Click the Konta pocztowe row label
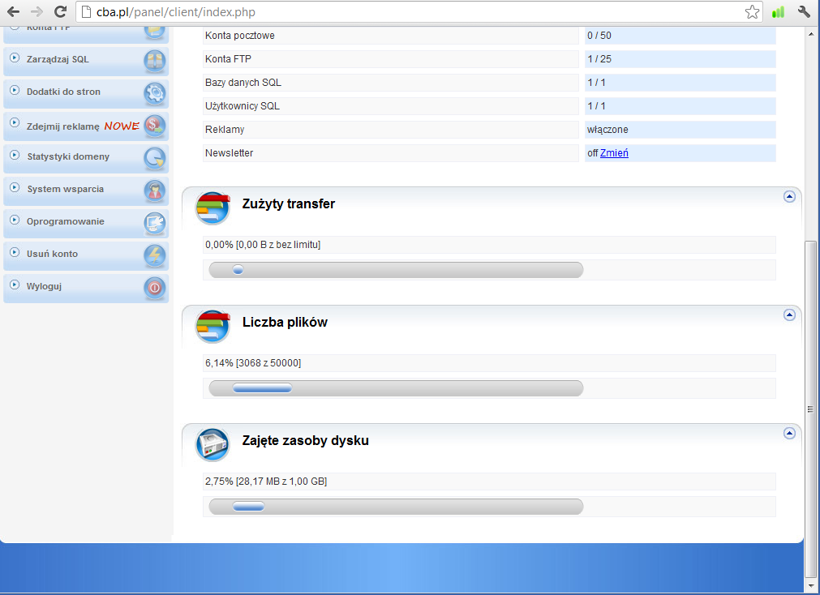Image resolution: width=820 pixels, height=595 pixels. coord(239,36)
